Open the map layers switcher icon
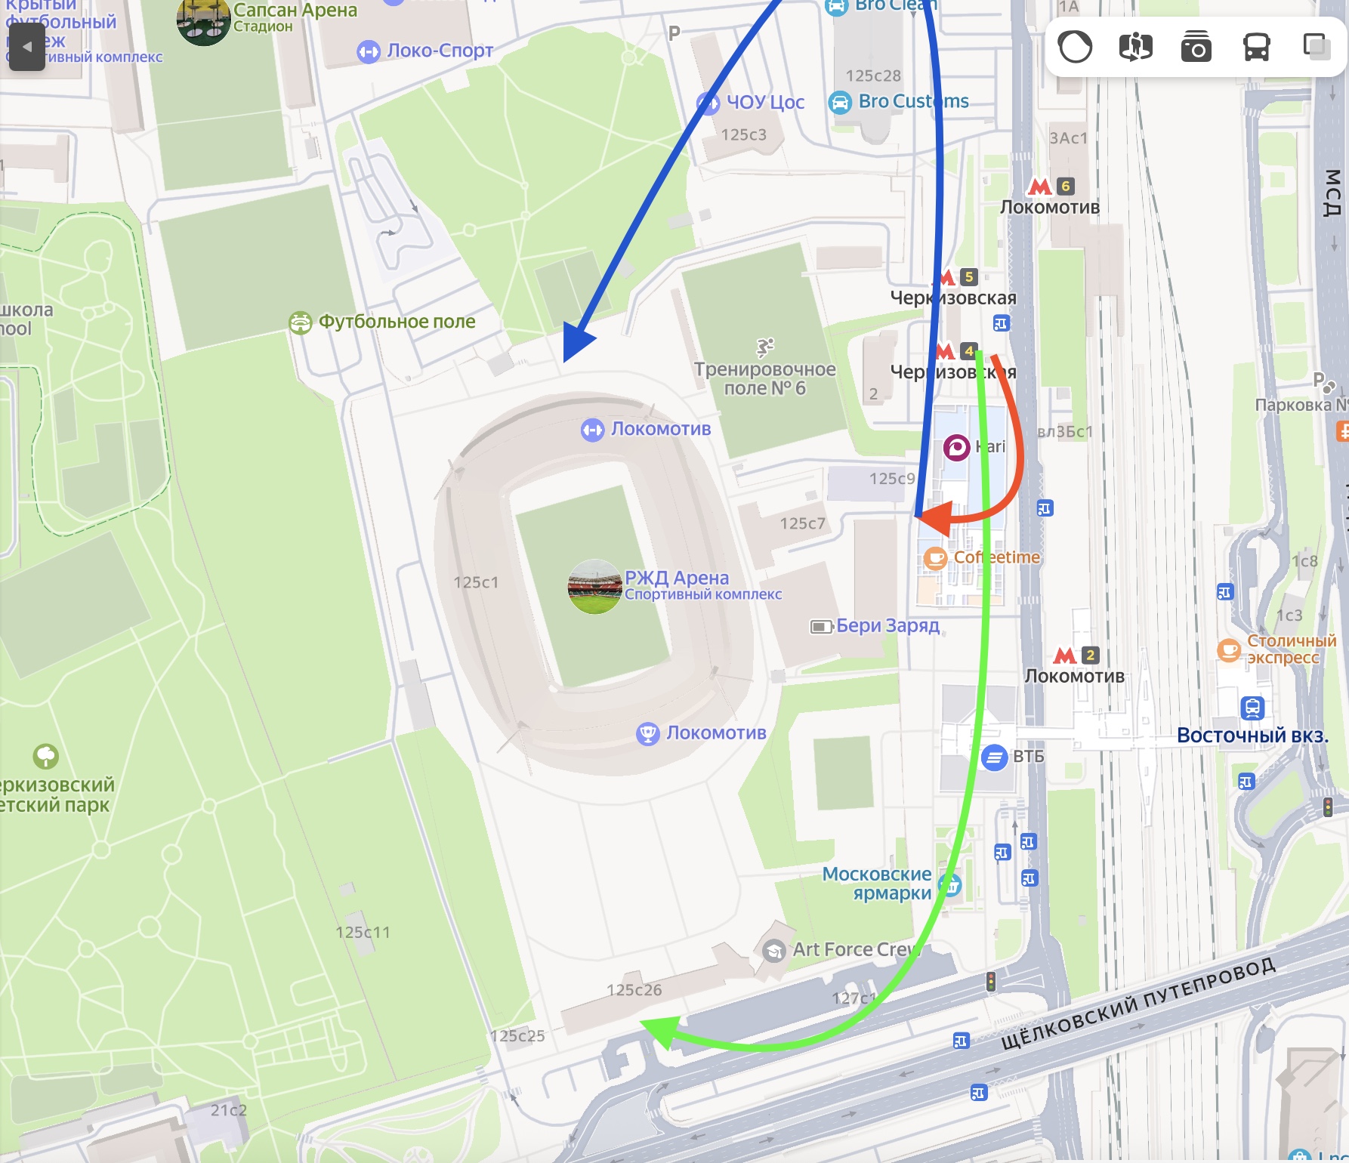This screenshot has height=1163, width=1349. coord(1317,48)
